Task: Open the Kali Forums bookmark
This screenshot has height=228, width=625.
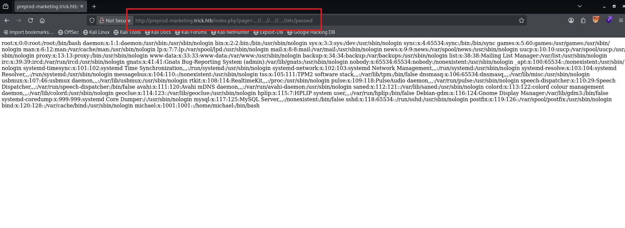Action: pyautogui.click(x=191, y=32)
